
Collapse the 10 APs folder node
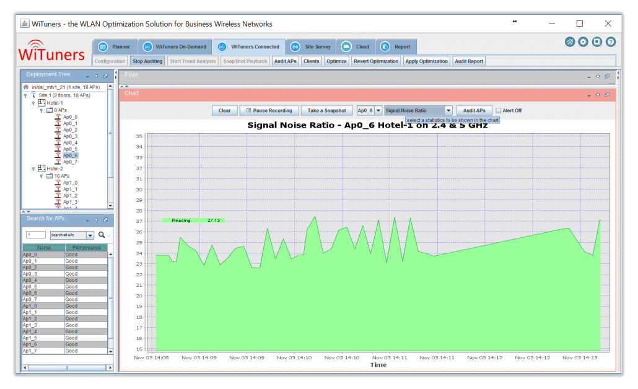click(41, 176)
